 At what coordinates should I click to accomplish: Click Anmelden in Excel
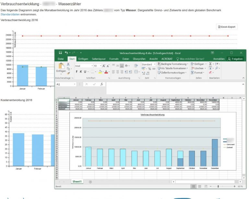219,59
